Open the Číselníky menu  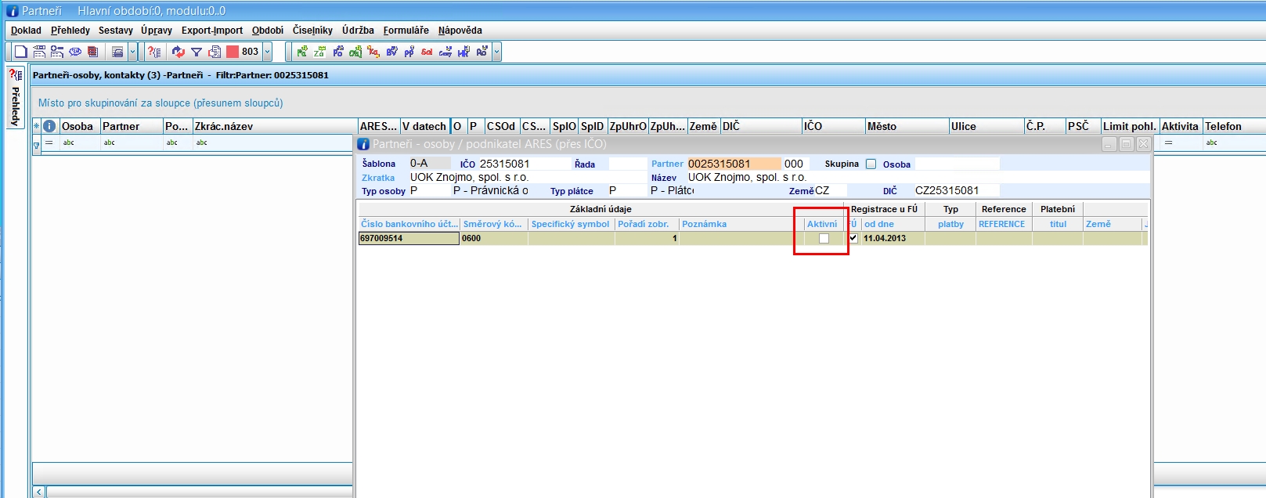point(312,31)
